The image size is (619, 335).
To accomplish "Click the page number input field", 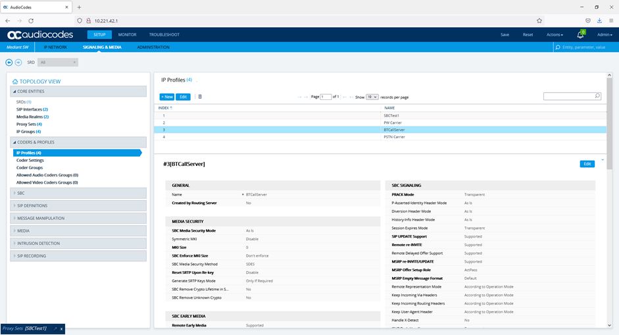I will pos(326,97).
